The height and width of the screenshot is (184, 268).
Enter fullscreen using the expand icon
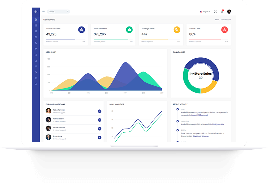tap(215, 11)
